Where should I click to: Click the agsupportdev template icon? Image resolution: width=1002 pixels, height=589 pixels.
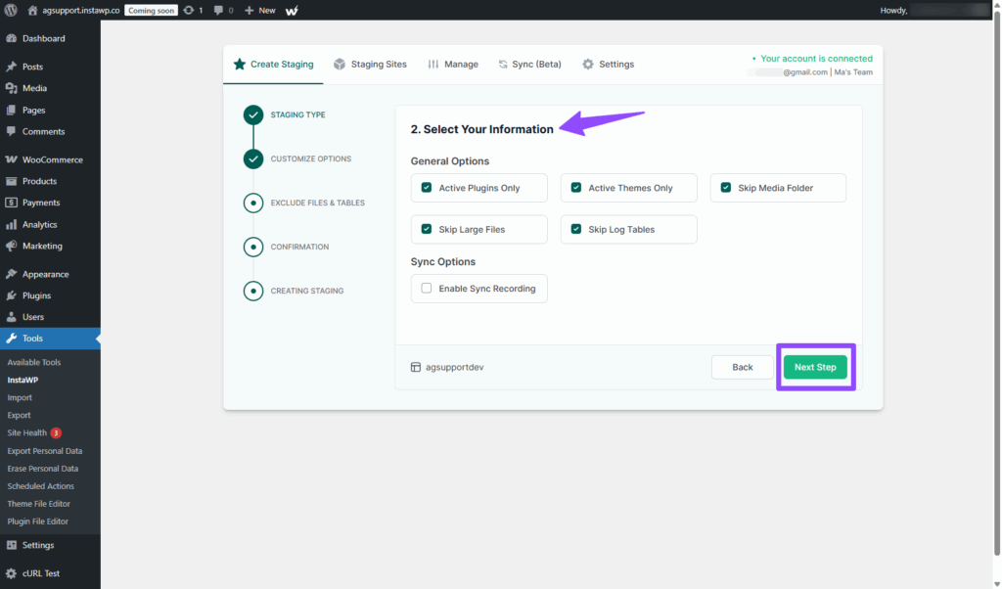point(415,367)
